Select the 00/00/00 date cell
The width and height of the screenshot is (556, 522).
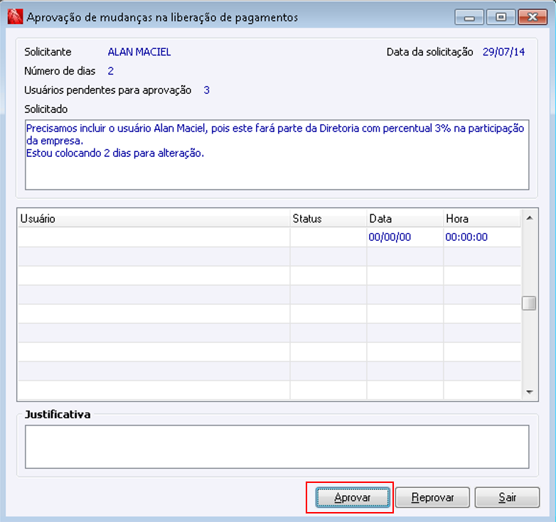405,237
